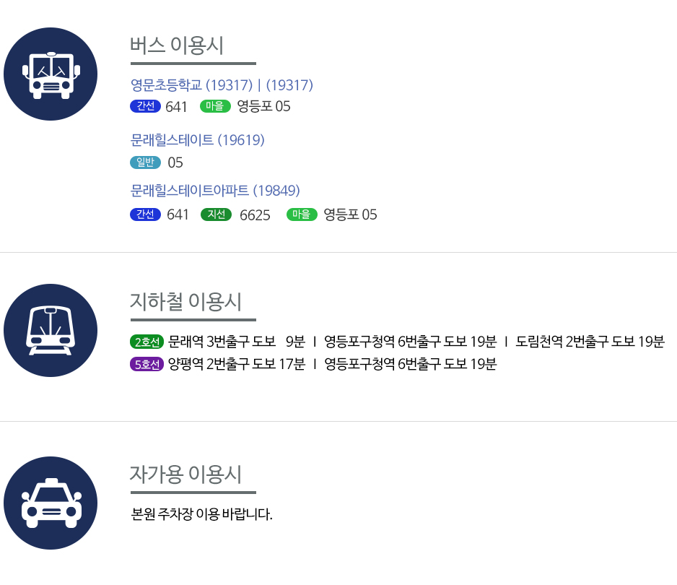Viewport: 677px width, 585px height.
Task: Select the 지하철 이용시 heading
Action: click(185, 302)
